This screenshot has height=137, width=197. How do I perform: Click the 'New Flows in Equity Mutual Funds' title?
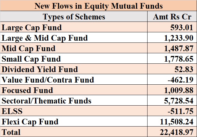[98, 6]
